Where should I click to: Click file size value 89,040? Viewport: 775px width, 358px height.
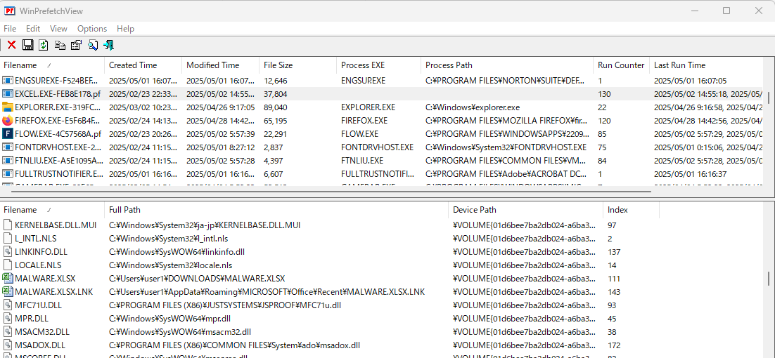coord(276,107)
